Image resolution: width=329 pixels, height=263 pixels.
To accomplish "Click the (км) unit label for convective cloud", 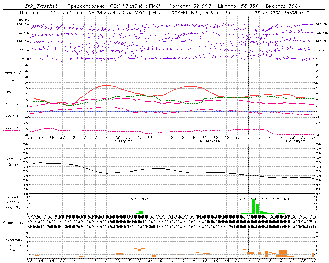I will click(x=13, y=250).
